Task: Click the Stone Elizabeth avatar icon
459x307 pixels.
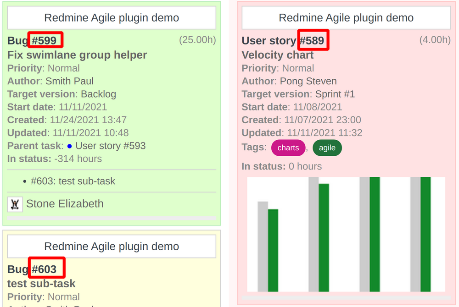Action: click(15, 203)
